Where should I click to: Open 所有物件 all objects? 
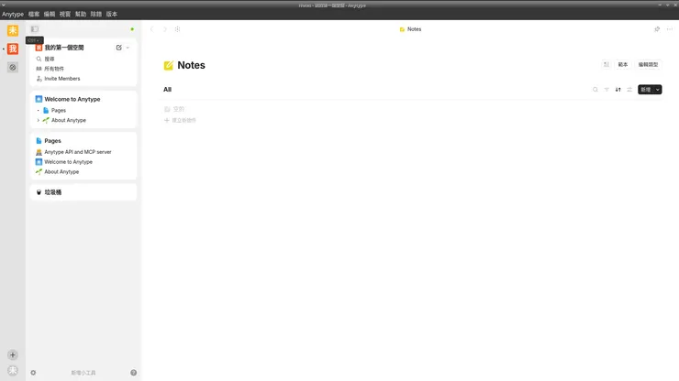(x=83, y=69)
